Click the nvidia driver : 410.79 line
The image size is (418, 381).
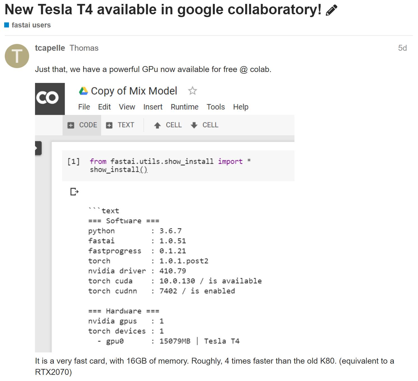137,271
